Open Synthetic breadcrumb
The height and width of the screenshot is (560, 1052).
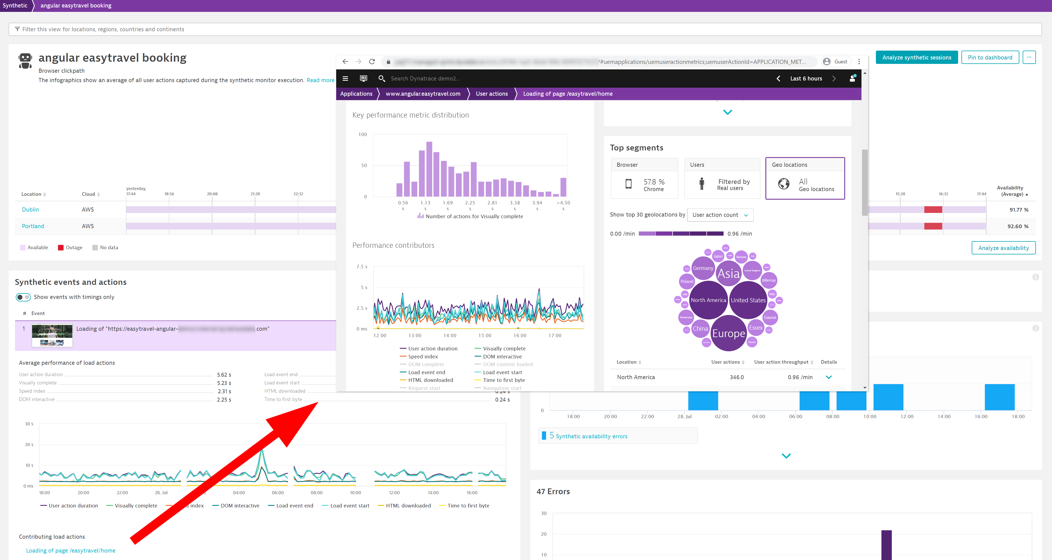point(15,5)
